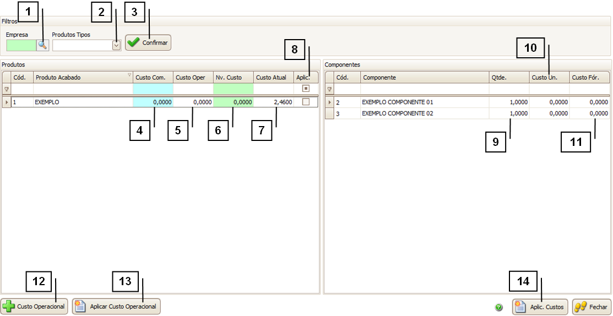The width and height of the screenshot is (613, 316).
Task: Click the Nv. Custo cell for EXEMPLO
Action: pos(233,102)
